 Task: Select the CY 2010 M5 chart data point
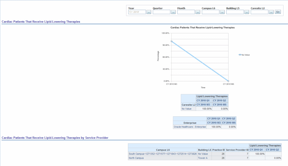228,81
